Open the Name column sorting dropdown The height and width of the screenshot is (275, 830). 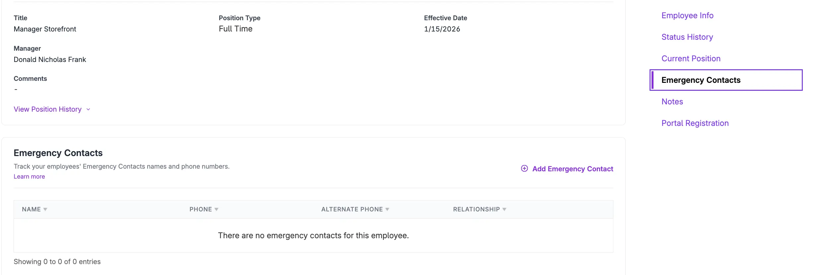(45, 209)
